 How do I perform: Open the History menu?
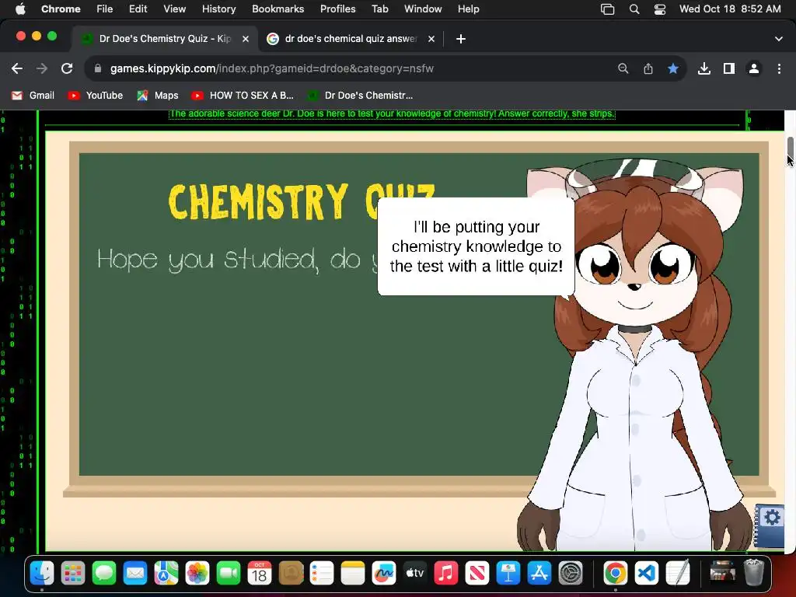point(218,9)
